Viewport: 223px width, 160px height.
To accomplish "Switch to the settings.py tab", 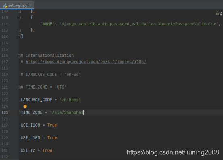I will coord(17,5).
